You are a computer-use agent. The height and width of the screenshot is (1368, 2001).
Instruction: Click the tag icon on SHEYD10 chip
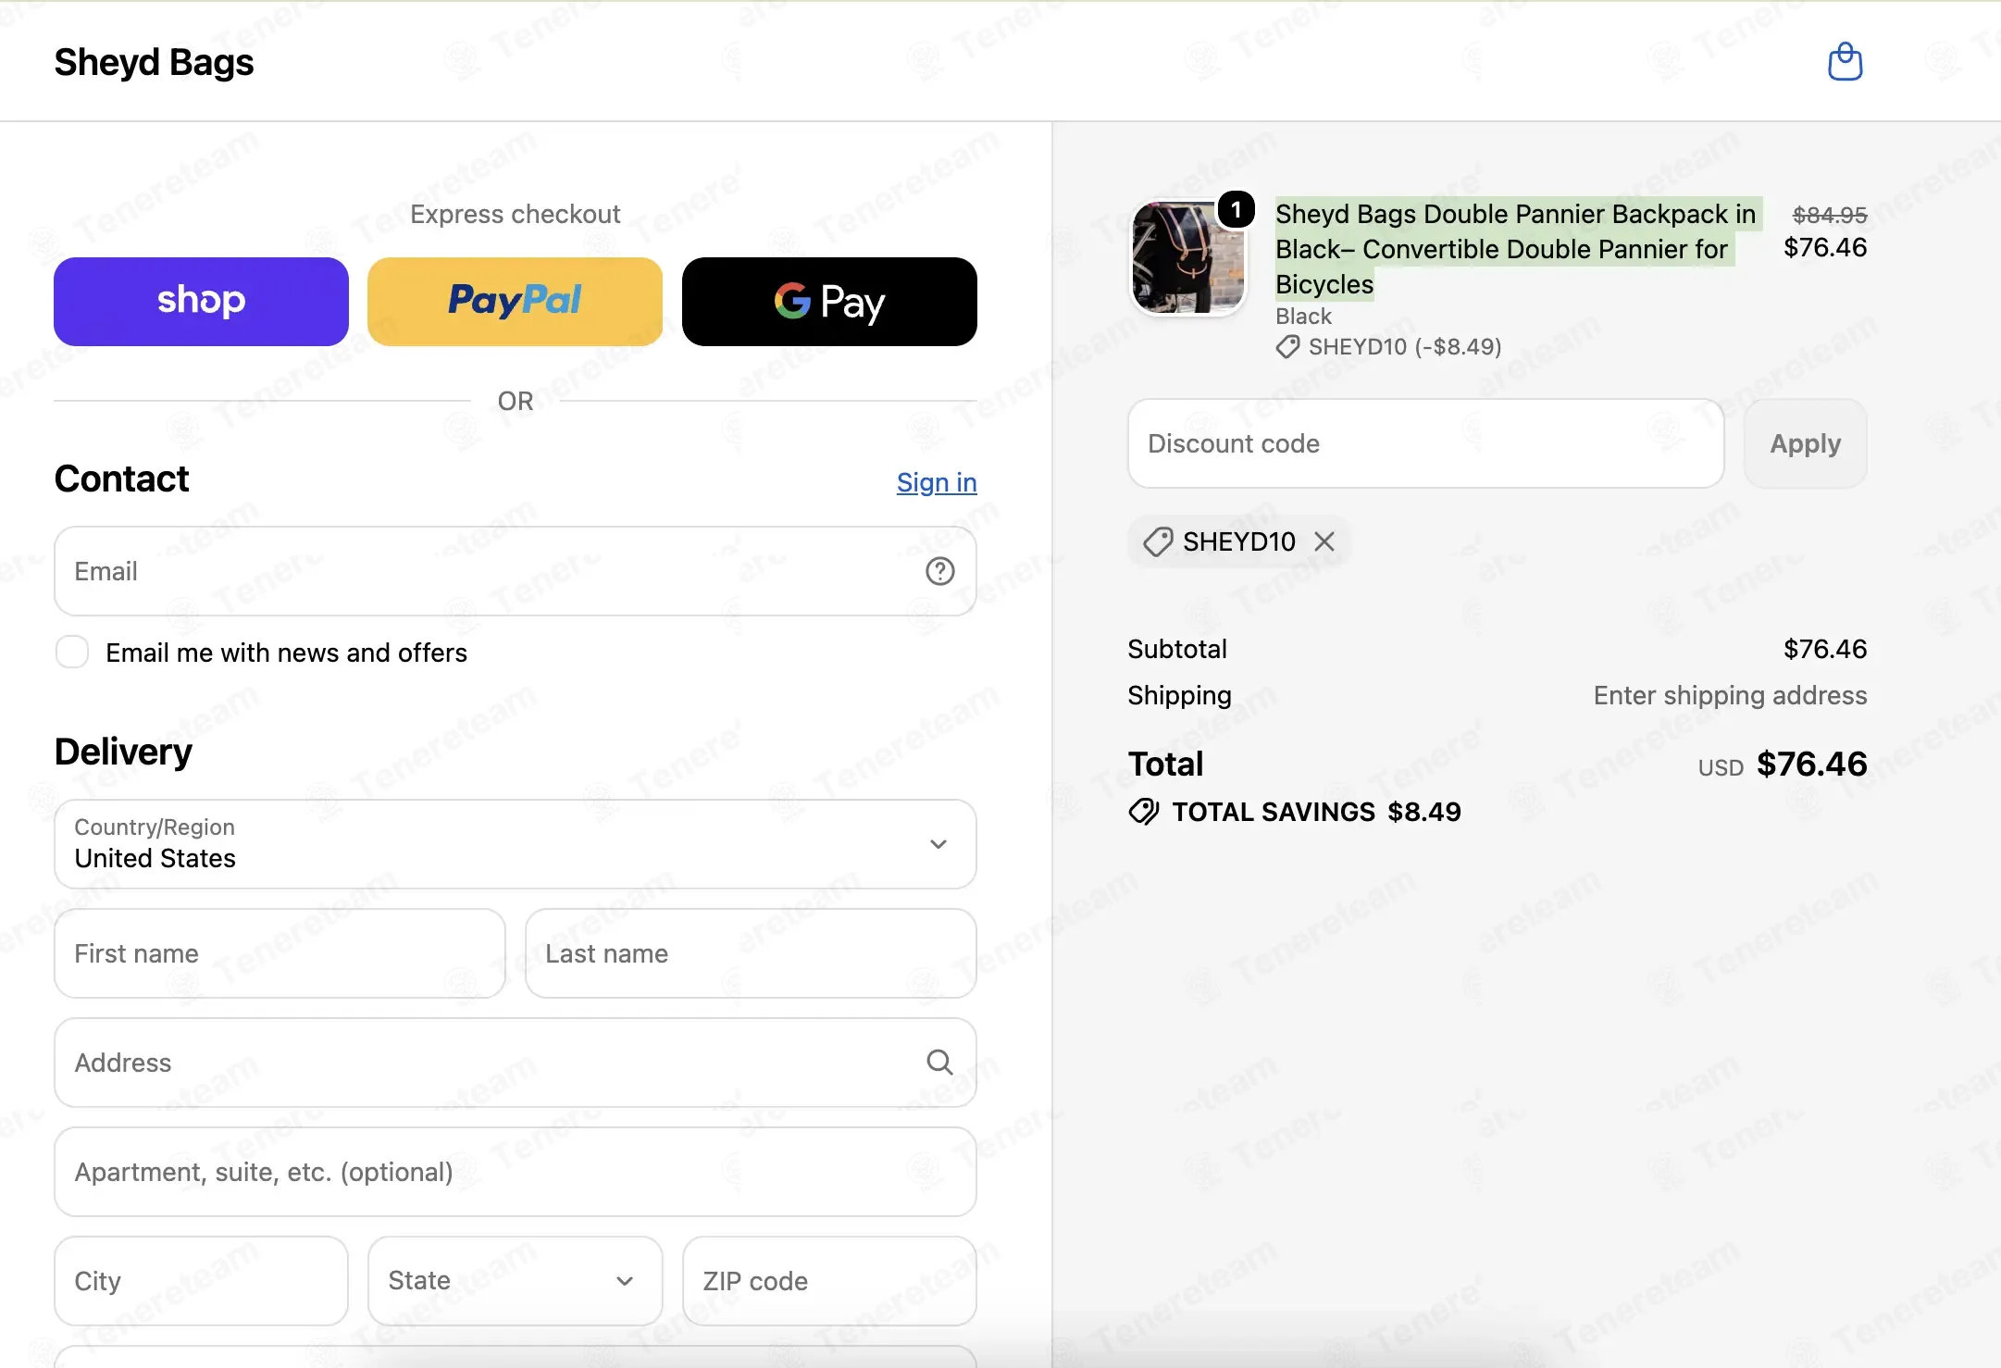pos(1157,541)
